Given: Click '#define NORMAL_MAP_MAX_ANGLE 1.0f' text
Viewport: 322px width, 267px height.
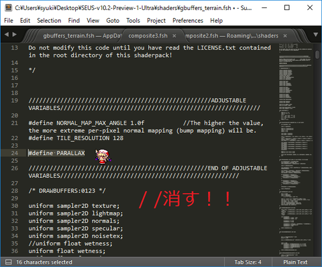Looking at the screenshot, I should [x=87, y=123].
